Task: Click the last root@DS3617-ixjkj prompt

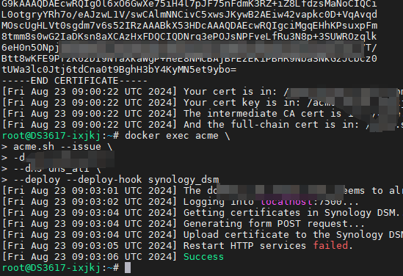Action: 60,268
